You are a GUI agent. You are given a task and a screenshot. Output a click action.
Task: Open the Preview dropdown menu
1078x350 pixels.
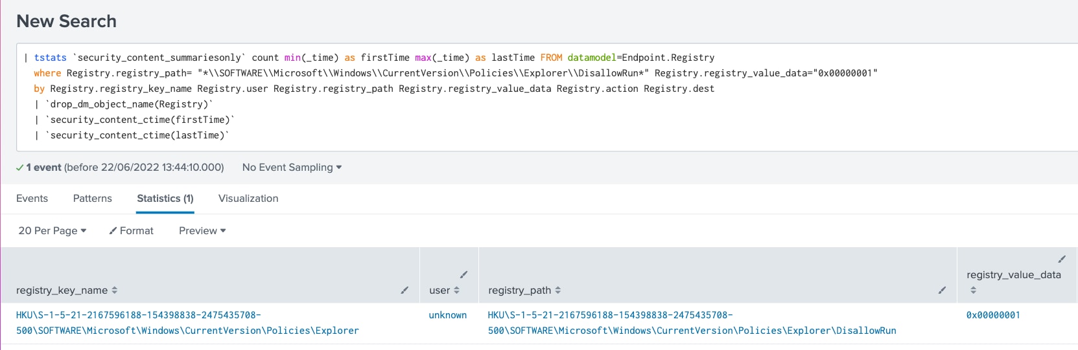coord(202,231)
